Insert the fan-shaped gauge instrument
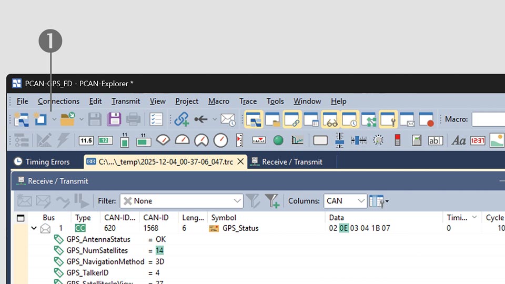The width and height of the screenshot is (505, 284). pos(163,140)
